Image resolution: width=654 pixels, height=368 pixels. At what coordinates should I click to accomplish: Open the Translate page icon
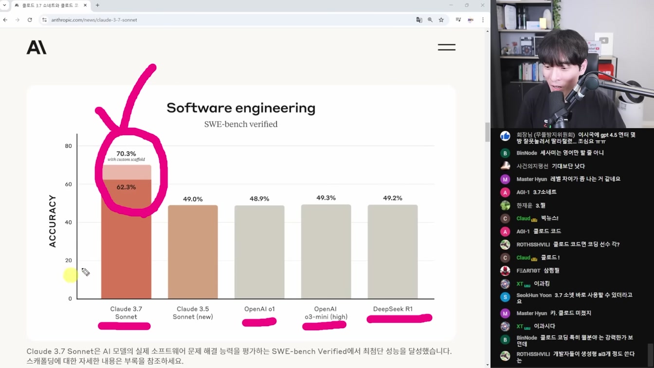419,20
